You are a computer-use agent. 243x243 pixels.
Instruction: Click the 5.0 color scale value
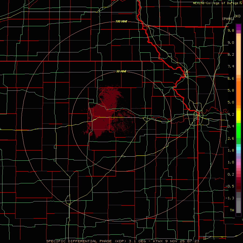[x=231, y=102]
